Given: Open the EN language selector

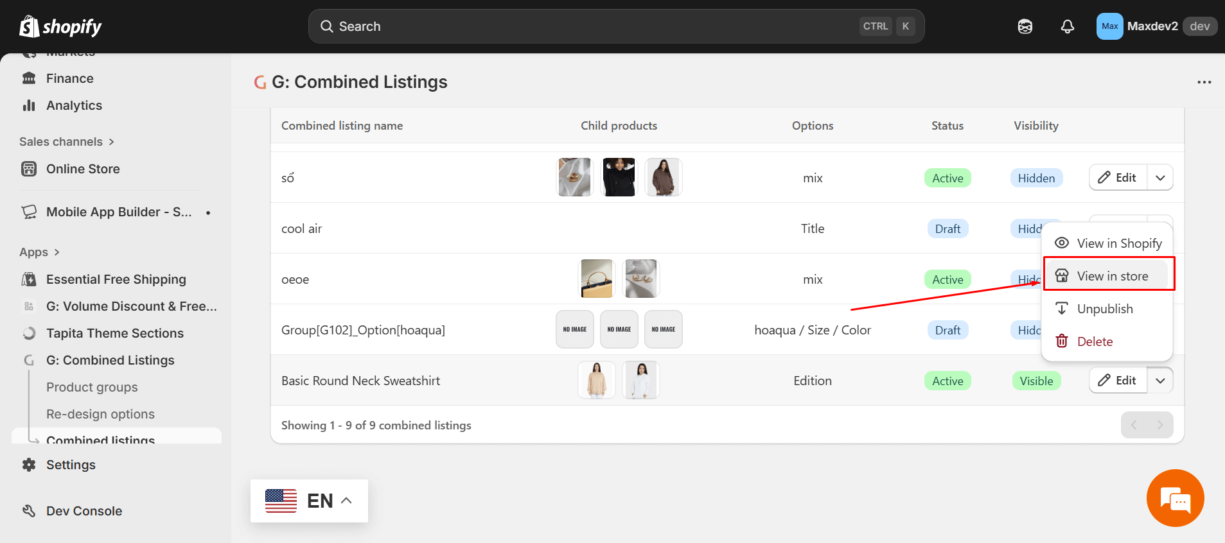Looking at the screenshot, I should click(x=309, y=501).
